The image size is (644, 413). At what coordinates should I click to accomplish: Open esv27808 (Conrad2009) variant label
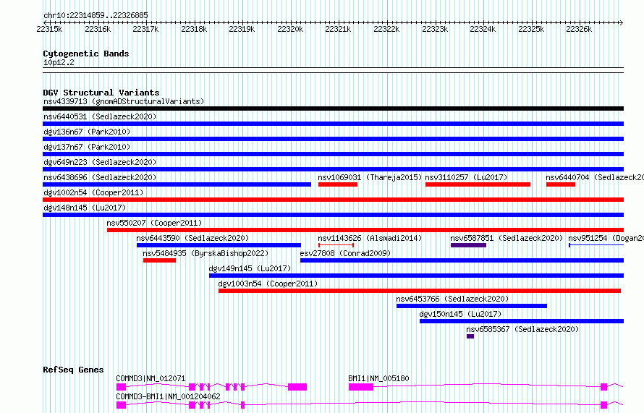tap(345, 253)
